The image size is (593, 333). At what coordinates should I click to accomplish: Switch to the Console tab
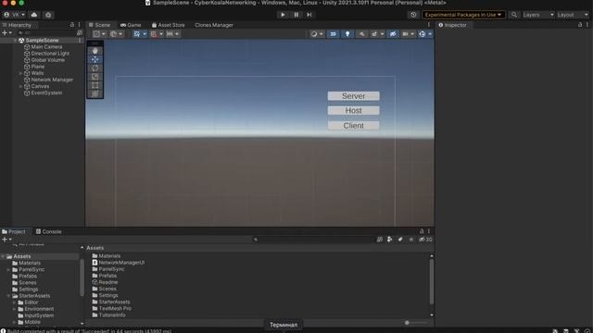pyautogui.click(x=49, y=231)
